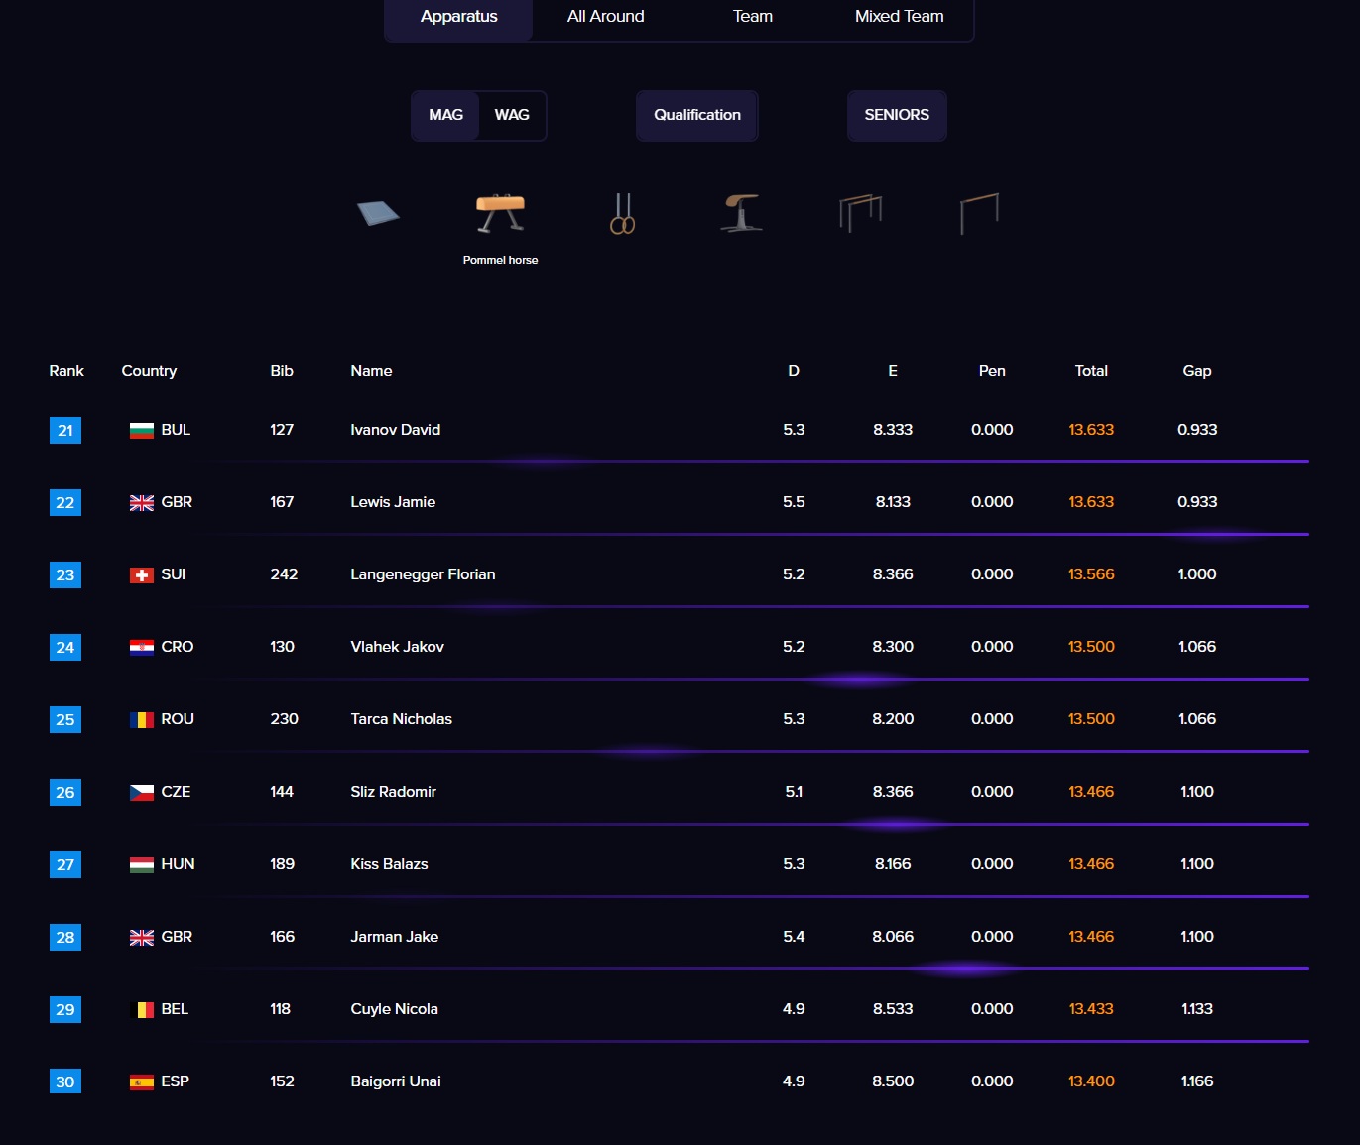Switch to the Mixed Team tab
Image resolution: width=1360 pixels, height=1145 pixels.
899,17
